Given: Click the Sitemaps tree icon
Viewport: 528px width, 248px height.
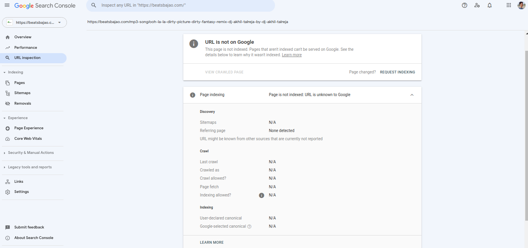Looking at the screenshot, I should [x=7, y=93].
